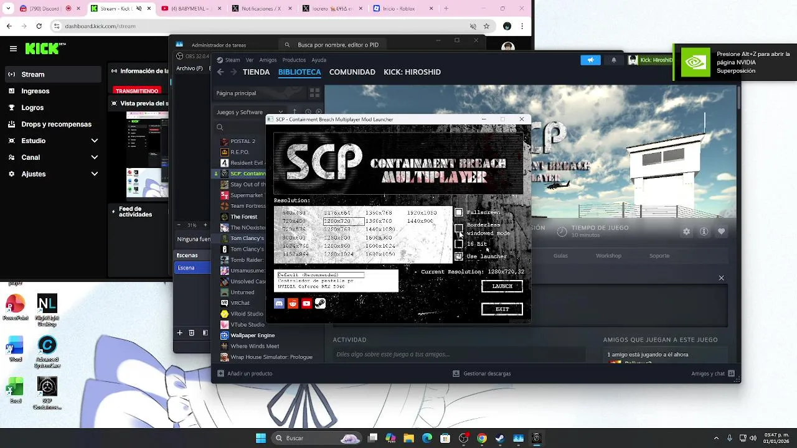Open Gestionar descargas in Steam
This screenshot has width=797, height=448.
[x=481, y=373]
